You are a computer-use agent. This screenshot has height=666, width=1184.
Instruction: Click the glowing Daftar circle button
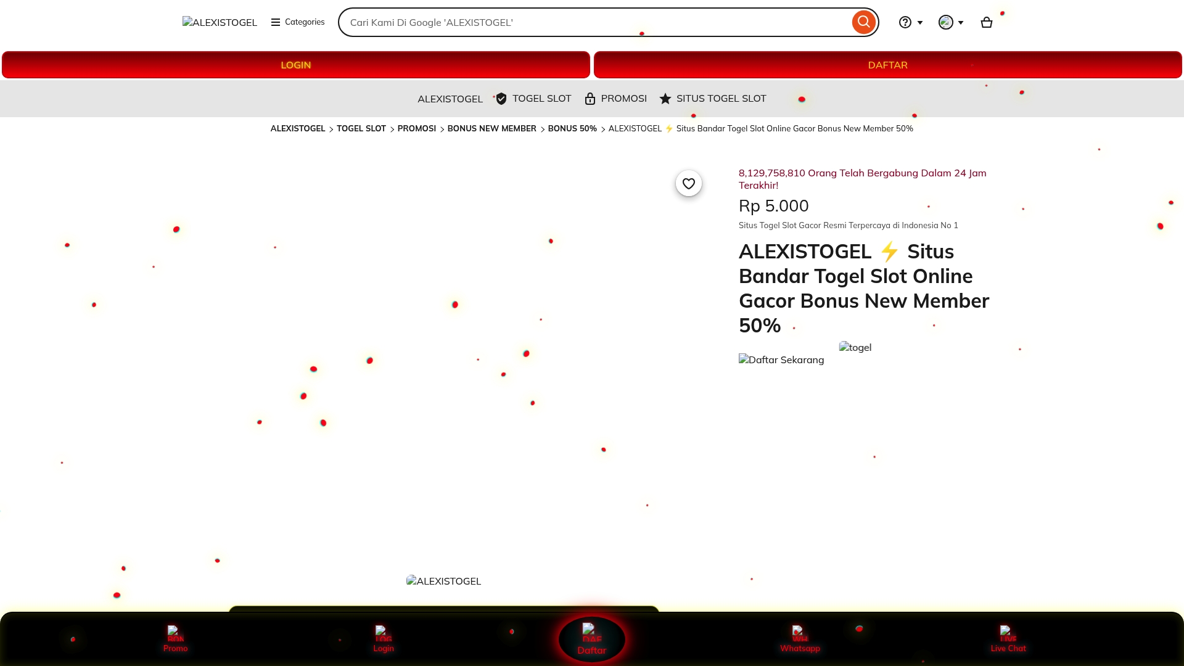click(591, 639)
